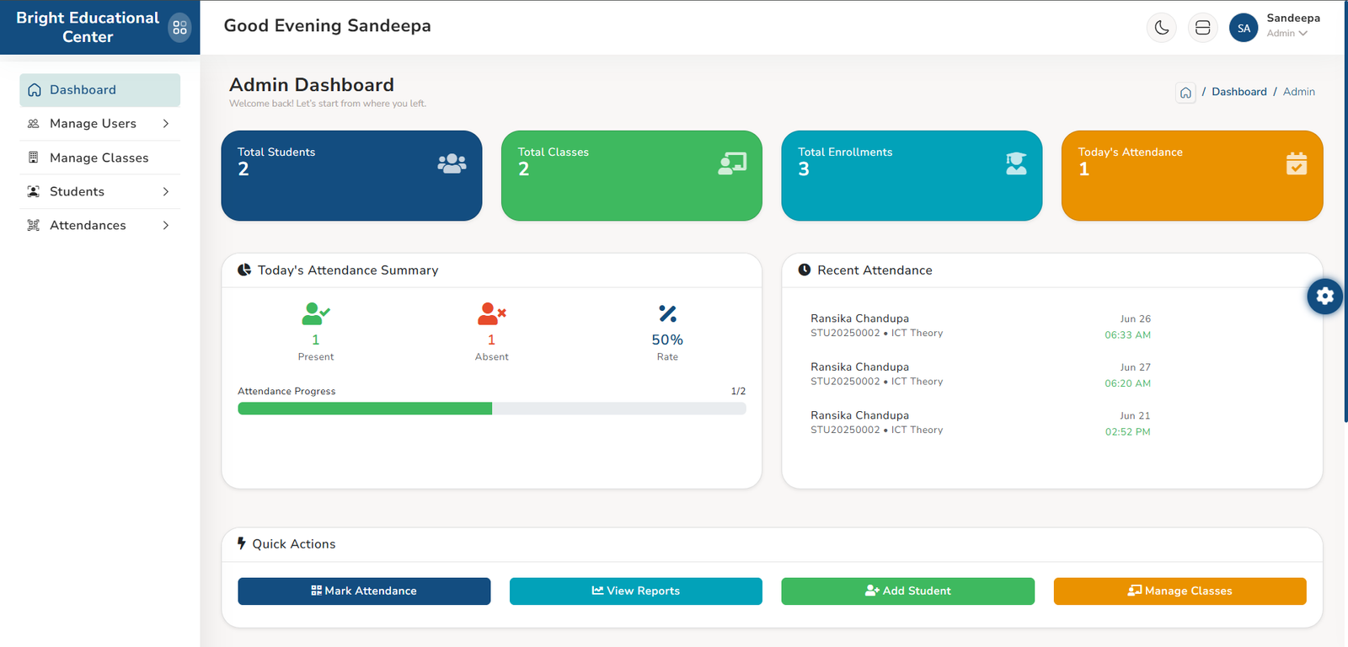Screen dimensions: 1348x647
Task: Toggle sidebar with the grid icon
Action: (179, 28)
